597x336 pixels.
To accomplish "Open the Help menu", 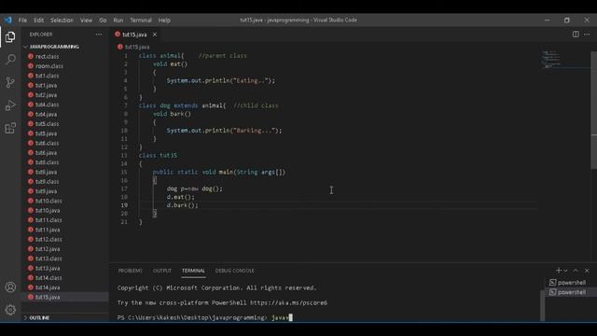I will [164, 21].
